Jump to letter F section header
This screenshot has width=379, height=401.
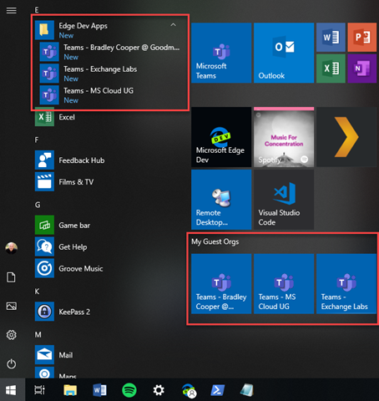tap(37, 140)
